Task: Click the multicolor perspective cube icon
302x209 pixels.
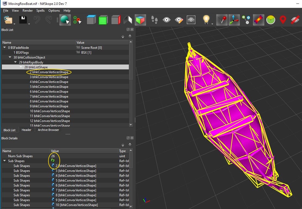Action: [x=140, y=20]
